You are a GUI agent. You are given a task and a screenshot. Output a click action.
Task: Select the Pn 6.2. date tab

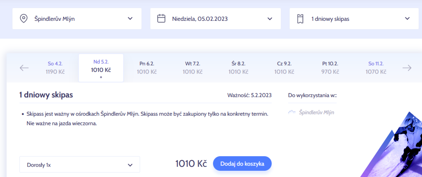pyautogui.click(x=147, y=68)
